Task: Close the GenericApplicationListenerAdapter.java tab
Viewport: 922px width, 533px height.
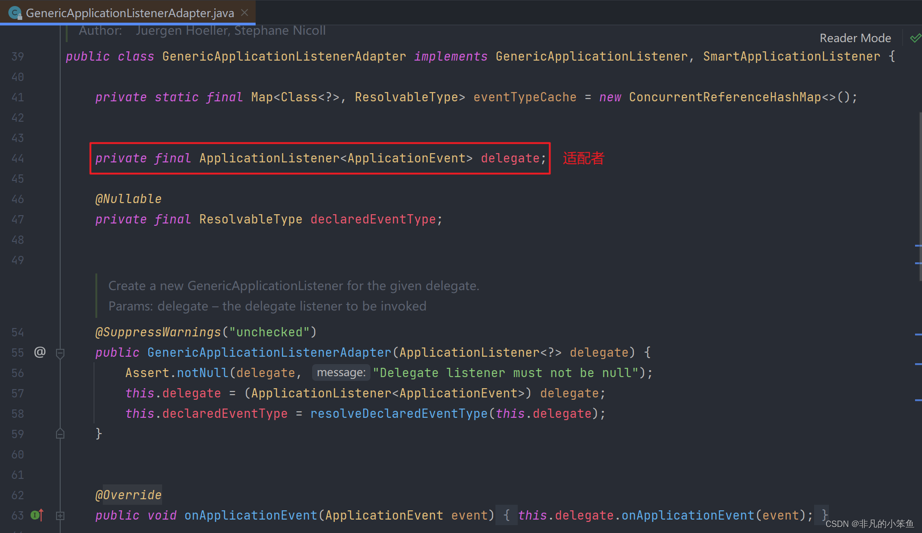Action: pos(245,13)
